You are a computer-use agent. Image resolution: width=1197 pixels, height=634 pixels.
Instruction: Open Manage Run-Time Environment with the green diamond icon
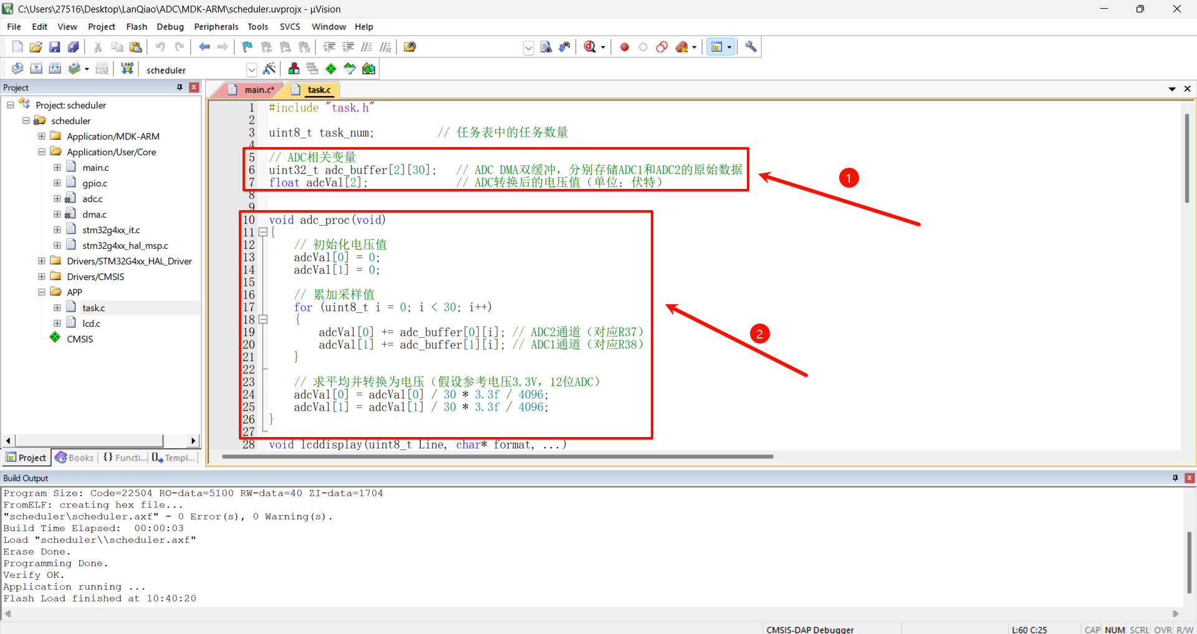[331, 69]
